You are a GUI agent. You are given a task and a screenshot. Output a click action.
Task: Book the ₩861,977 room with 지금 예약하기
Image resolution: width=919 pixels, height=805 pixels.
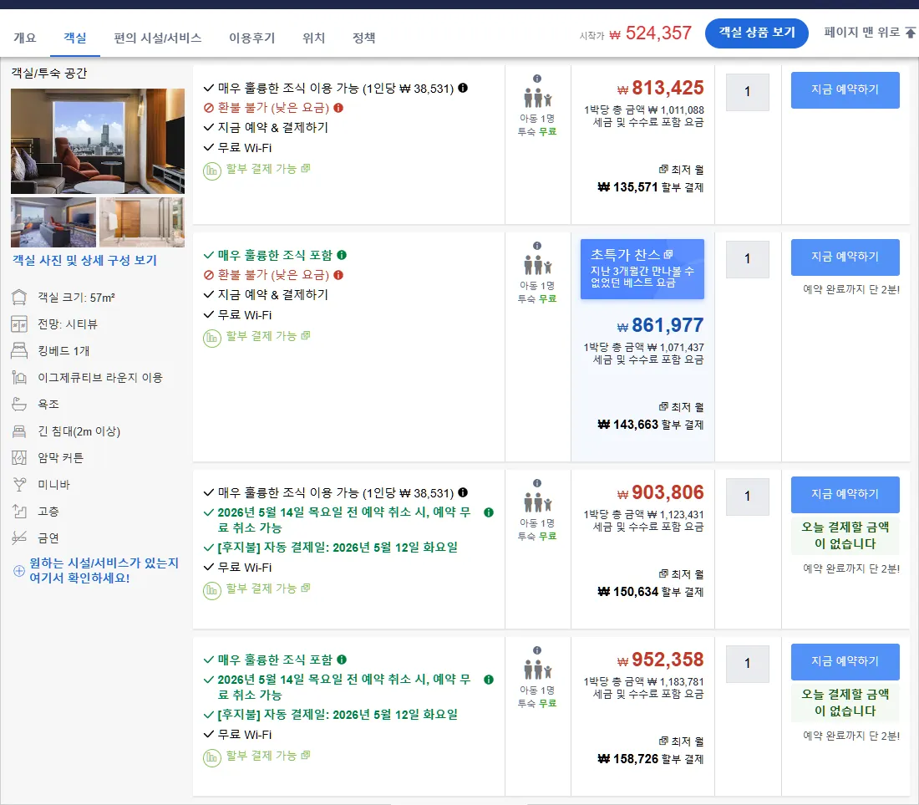click(845, 257)
